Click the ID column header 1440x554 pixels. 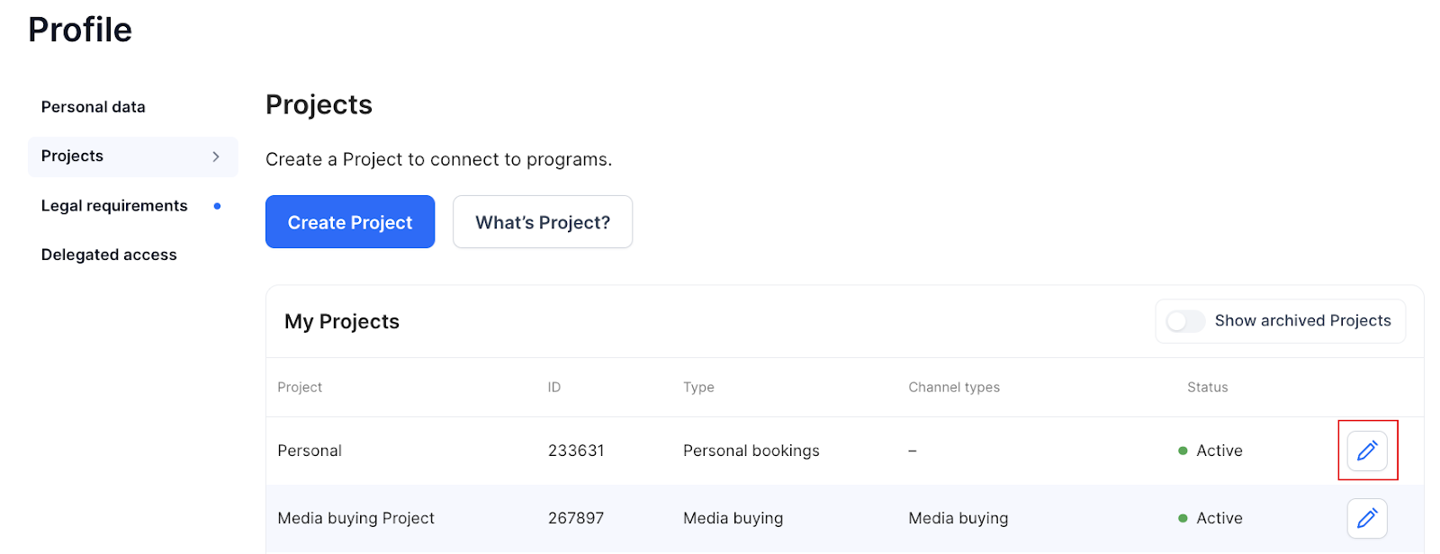click(x=554, y=388)
